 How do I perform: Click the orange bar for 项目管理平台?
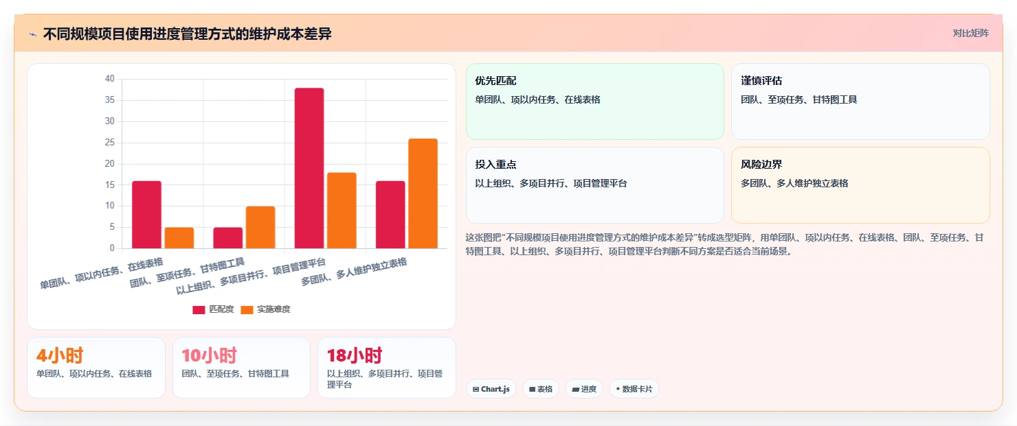(x=342, y=211)
